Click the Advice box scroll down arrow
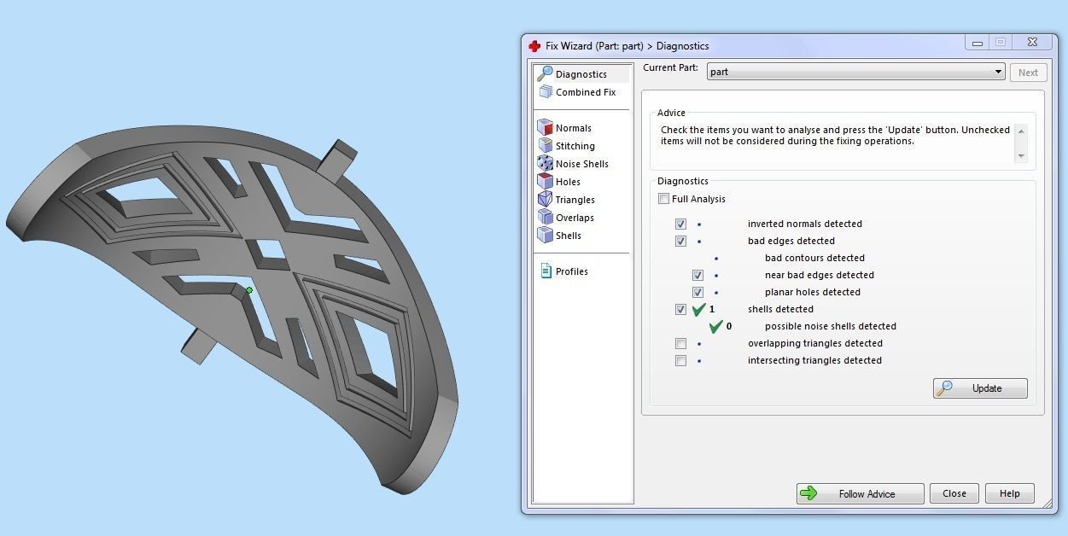 (x=1020, y=156)
